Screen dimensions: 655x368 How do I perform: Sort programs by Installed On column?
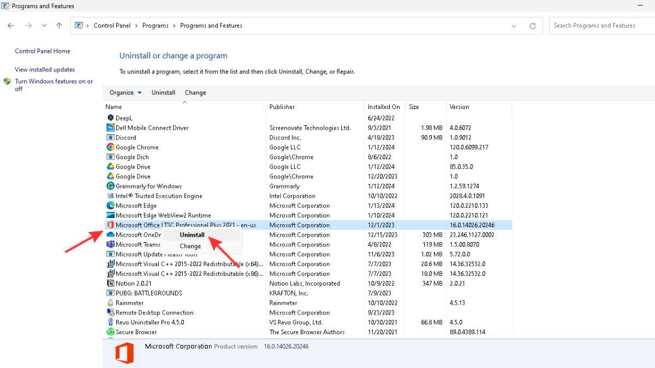[x=385, y=107]
